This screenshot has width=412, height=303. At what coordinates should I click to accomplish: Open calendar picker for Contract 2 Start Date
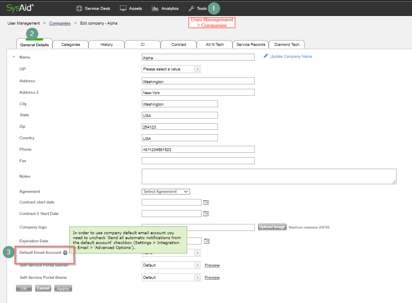point(206,214)
